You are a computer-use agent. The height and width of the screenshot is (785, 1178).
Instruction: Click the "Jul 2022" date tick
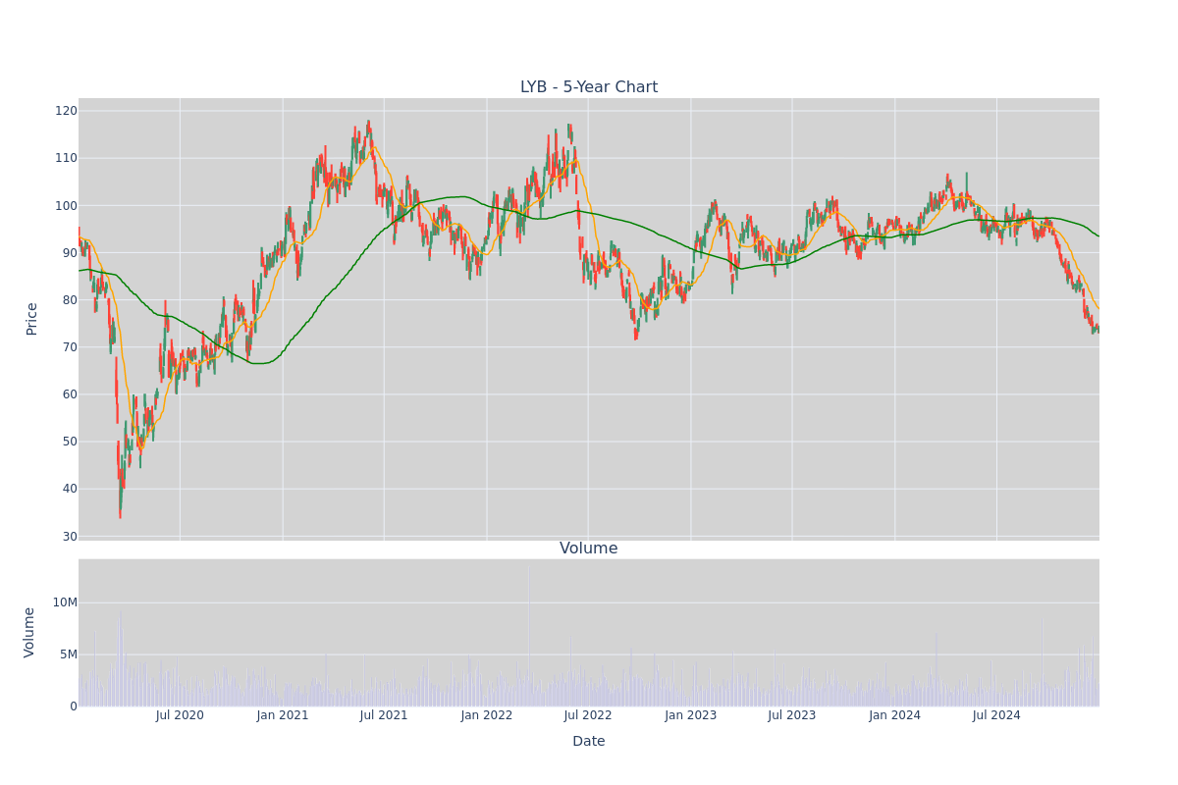coord(588,715)
